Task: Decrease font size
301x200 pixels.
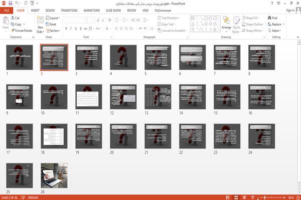Action: tap(103, 20)
